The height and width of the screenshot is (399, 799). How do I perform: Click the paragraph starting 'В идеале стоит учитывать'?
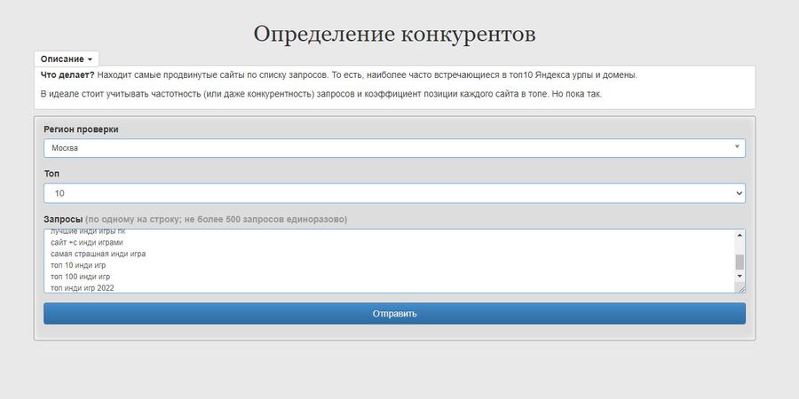(321, 95)
